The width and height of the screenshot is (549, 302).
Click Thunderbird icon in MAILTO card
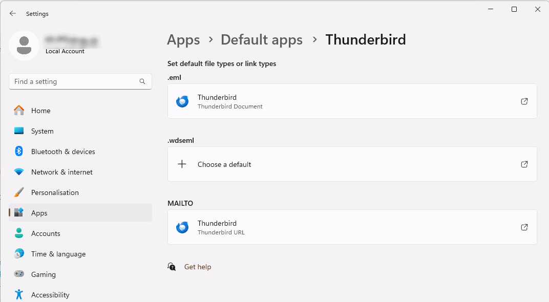click(182, 227)
